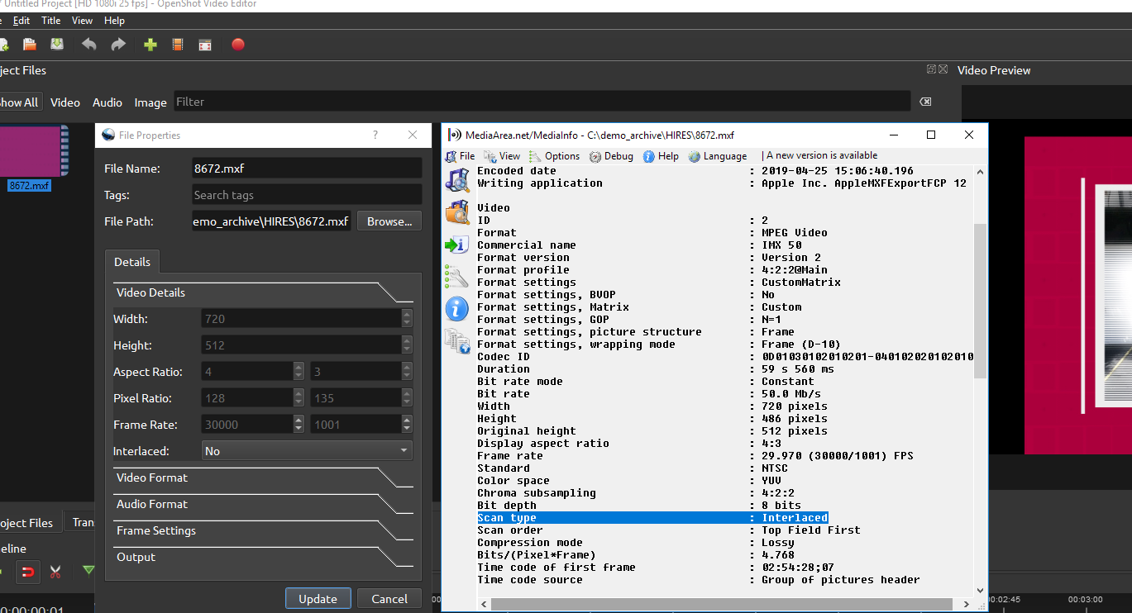The image size is (1132, 613).
Task: Click Update button
Action: coord(318,599)
